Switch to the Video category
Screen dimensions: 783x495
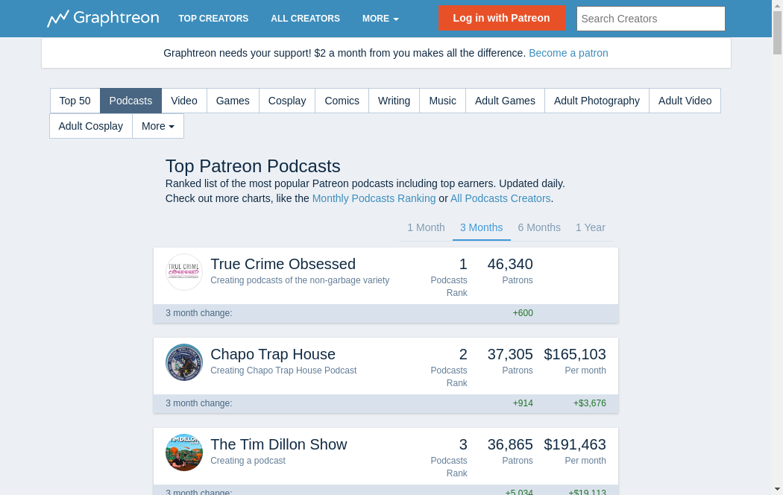[x=184, y=101]
